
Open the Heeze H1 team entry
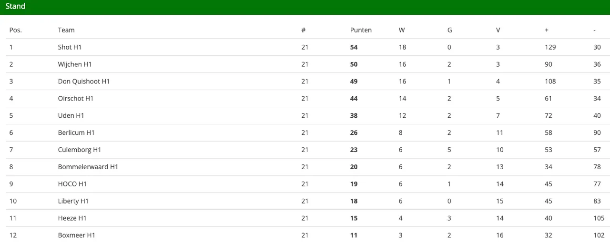pyautogui.click(x=72, y=218)
